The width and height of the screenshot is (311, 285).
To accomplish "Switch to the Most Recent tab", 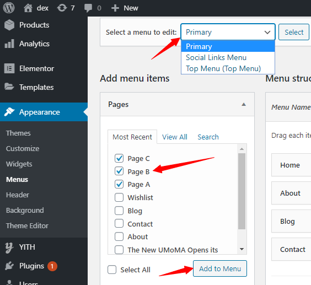I will 132,137.
